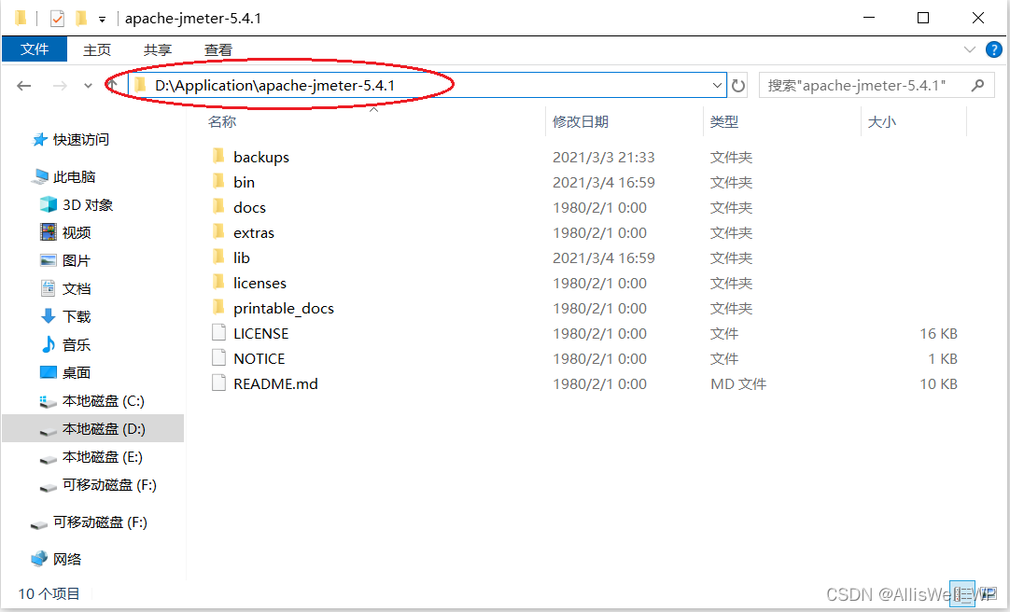
Task: Open Explorer help question mark
Action: (x=994, y=49)
